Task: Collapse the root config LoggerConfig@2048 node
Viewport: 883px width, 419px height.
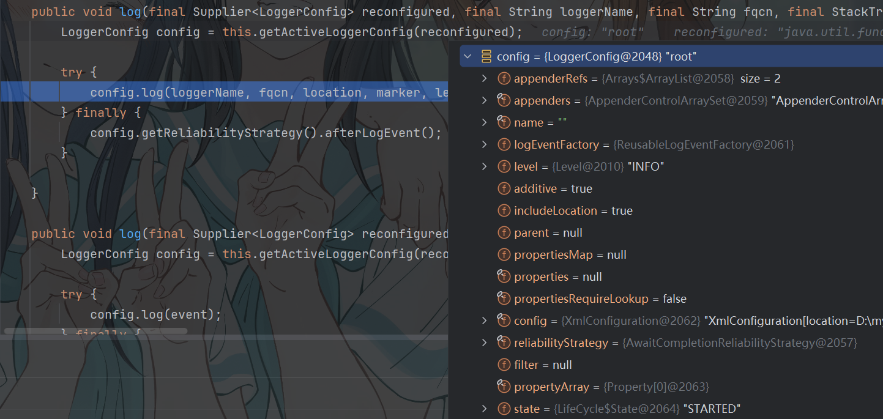Action: click(468, 57)
